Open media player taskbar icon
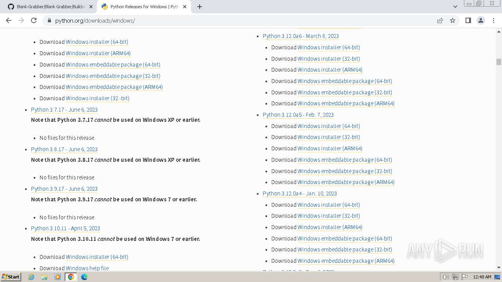 coord(58,277)
